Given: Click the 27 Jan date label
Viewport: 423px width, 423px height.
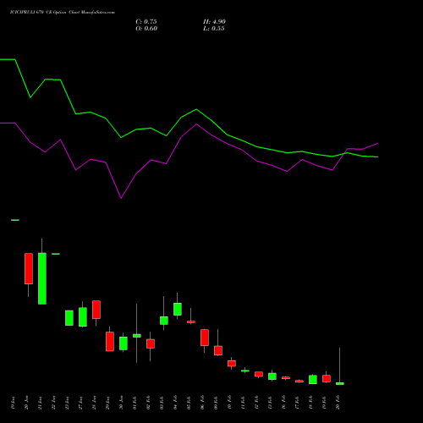Looking at the screenshot, I should pos(80,403).
